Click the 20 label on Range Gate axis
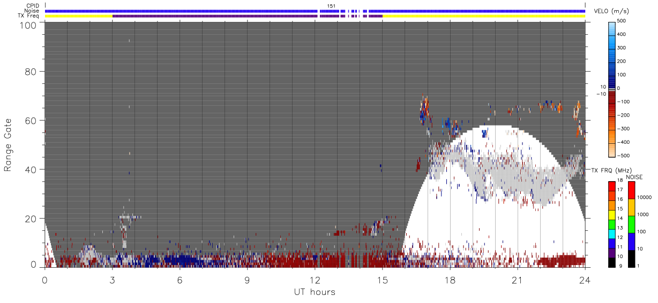Viewport: 658px width, 303px height. click(x=31, y=219)
